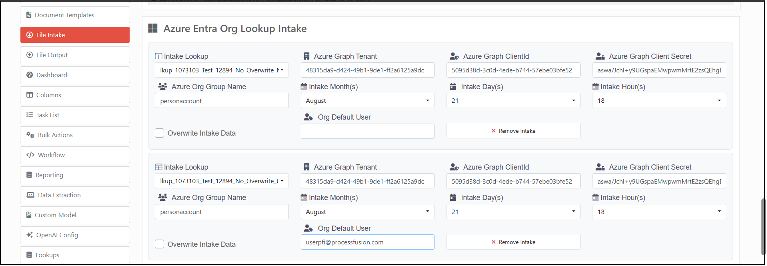Open the first Intake Hour(s) dropdown

(x=659, y=101)
